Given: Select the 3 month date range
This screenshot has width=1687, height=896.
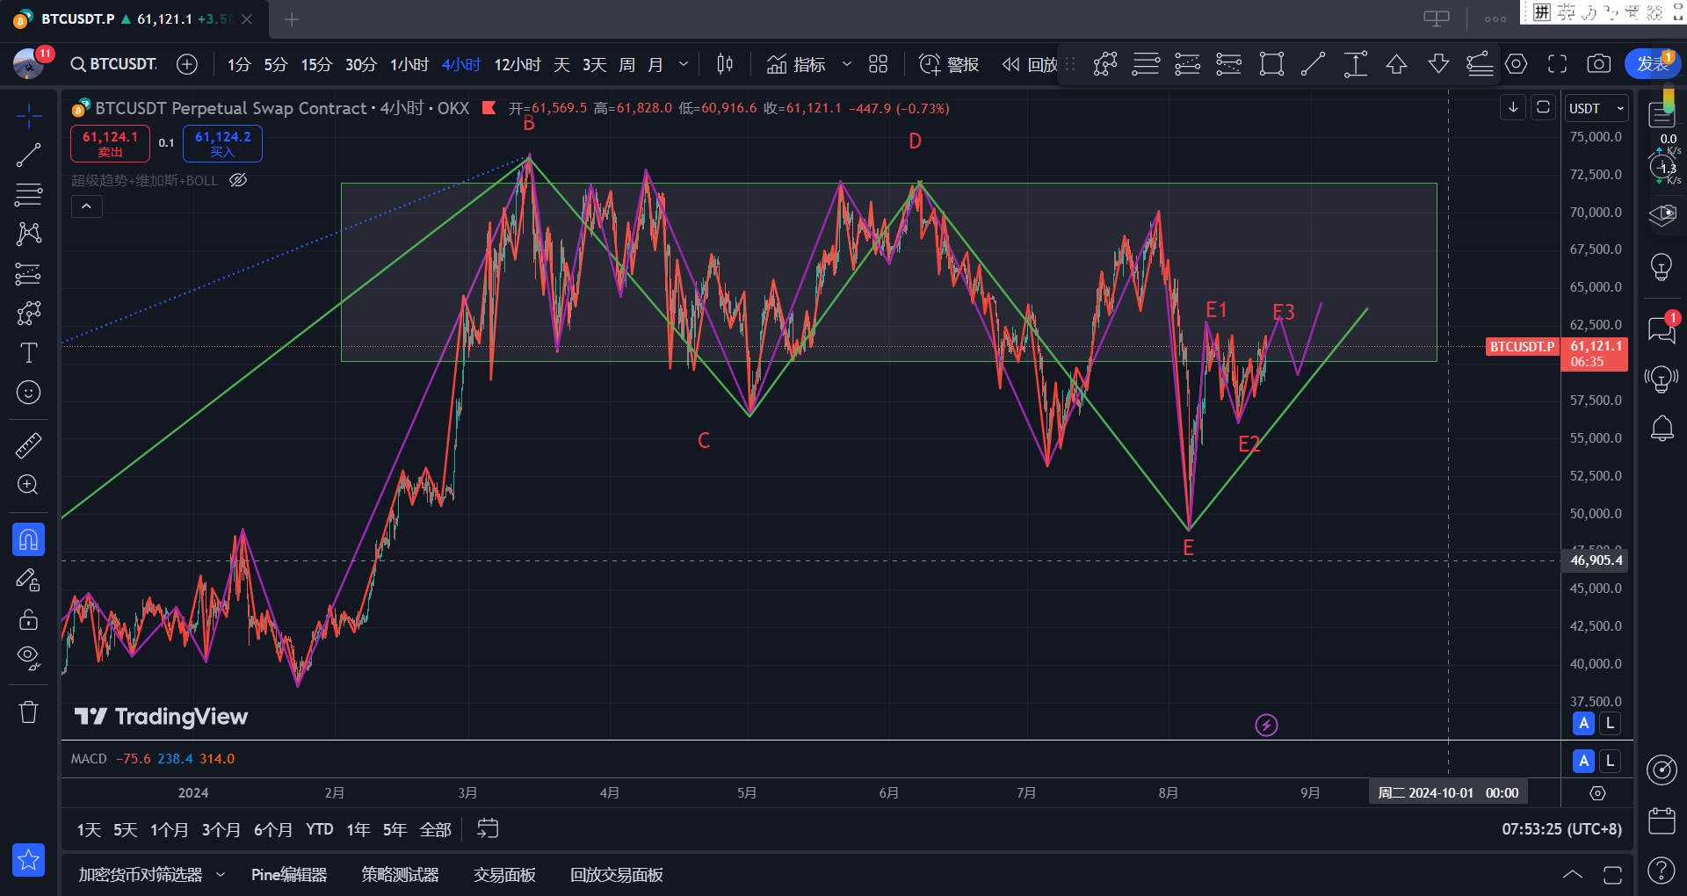Looking at the screenshot, I should point(221,830).
